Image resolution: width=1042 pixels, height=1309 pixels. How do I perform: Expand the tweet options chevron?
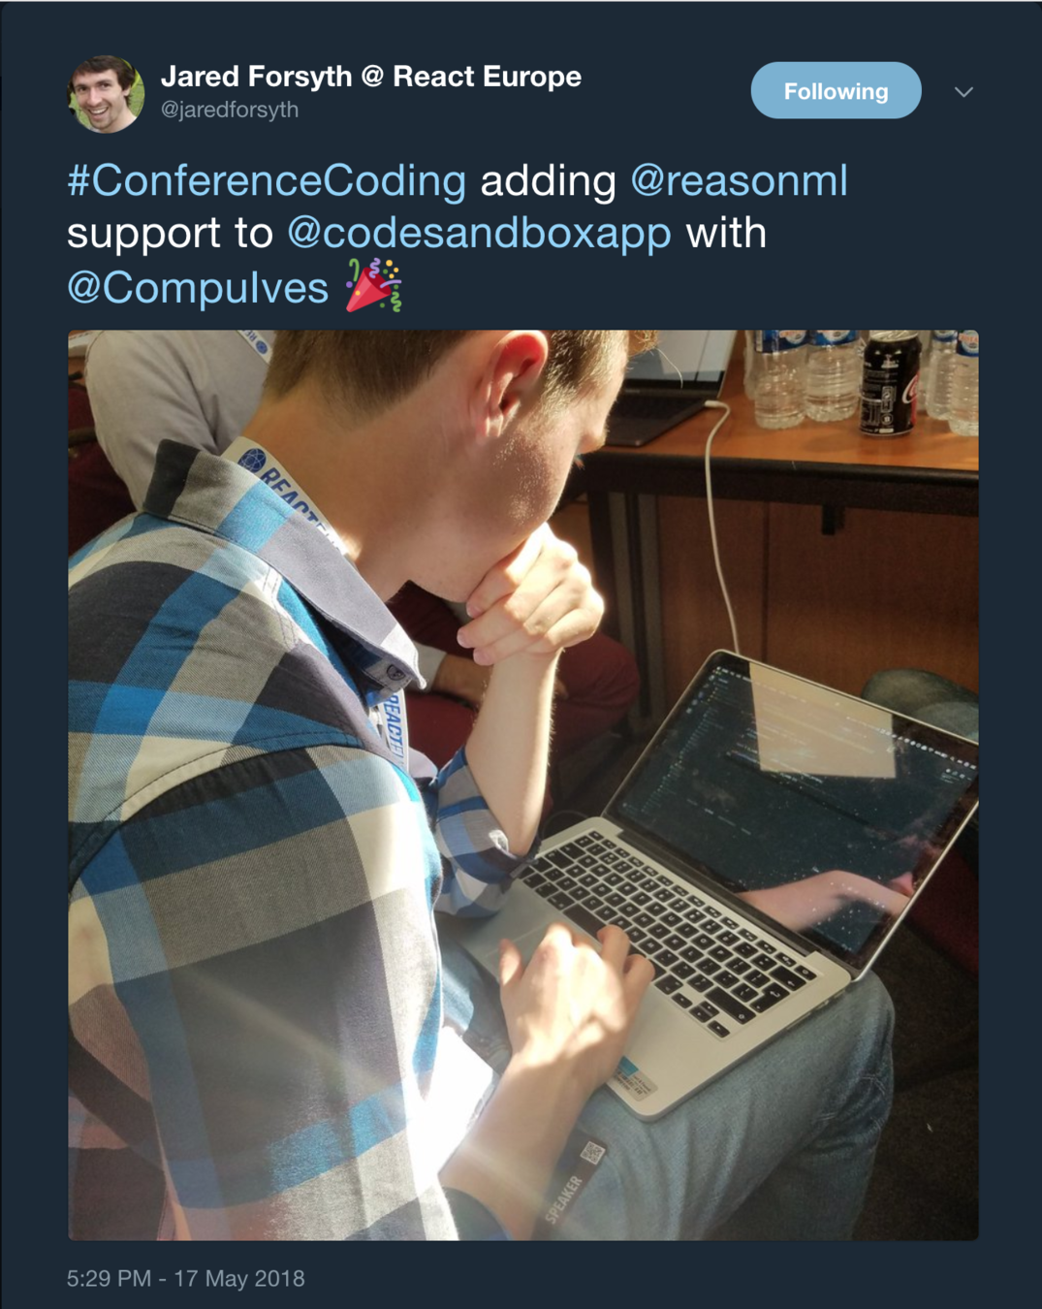963,92
